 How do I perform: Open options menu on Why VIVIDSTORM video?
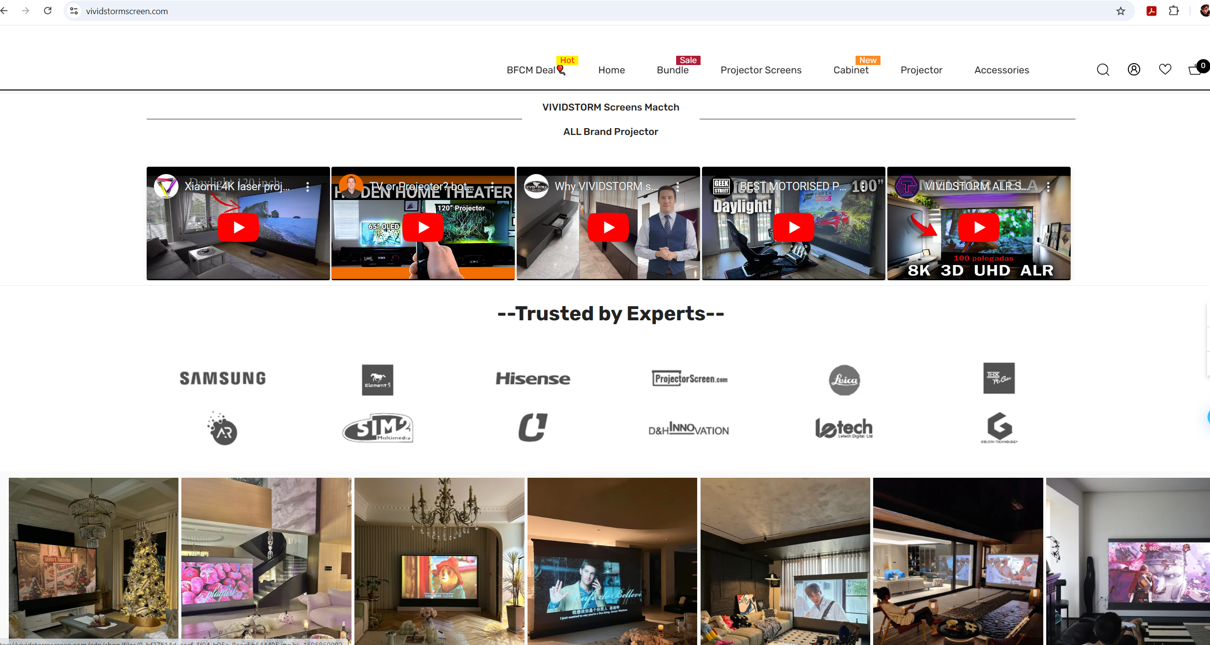coord(678,186)
